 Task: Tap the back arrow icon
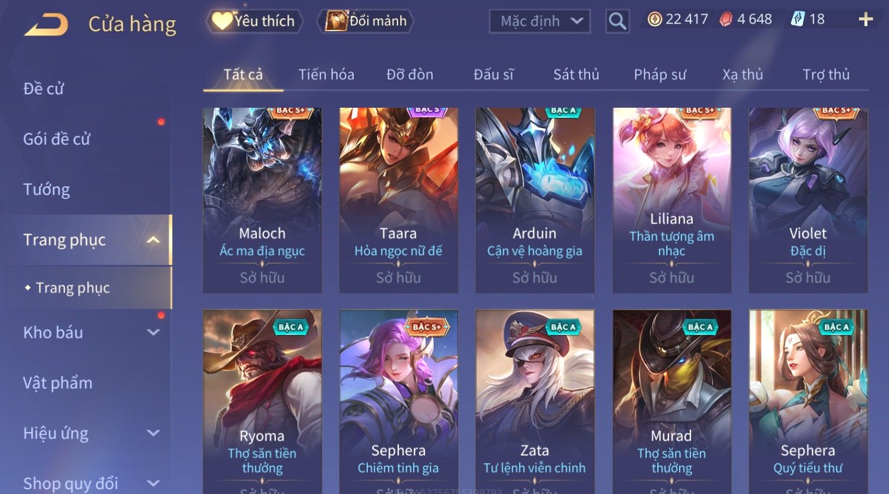[x=46, y=25]
